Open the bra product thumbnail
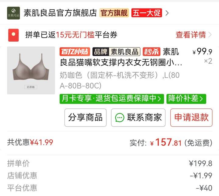Image resolution: width=219 pixels, height=196 pixels. 31,70
